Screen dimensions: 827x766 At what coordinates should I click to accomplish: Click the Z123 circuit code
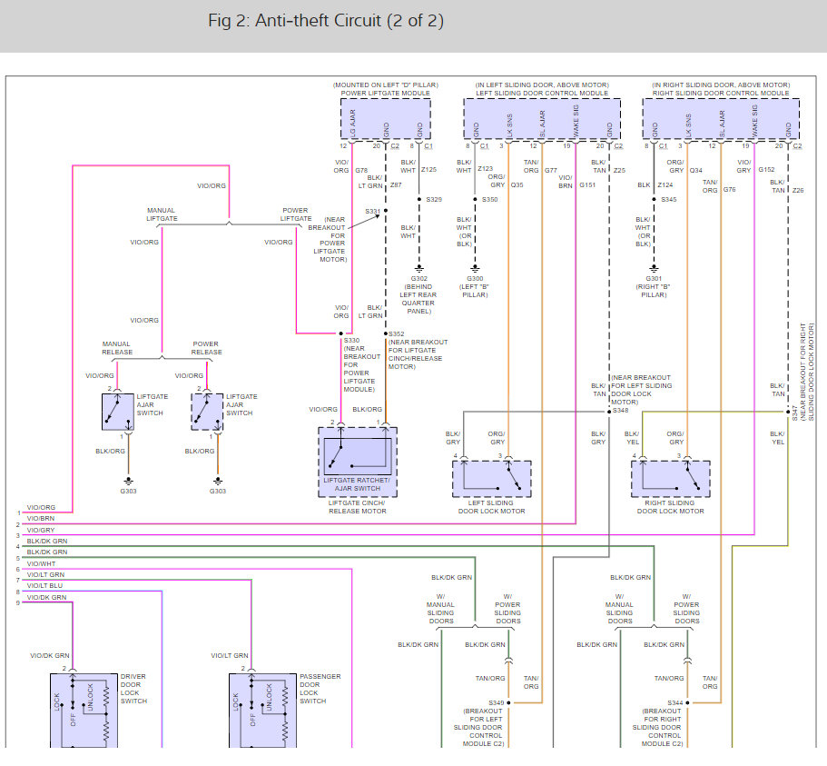[486, 168]
